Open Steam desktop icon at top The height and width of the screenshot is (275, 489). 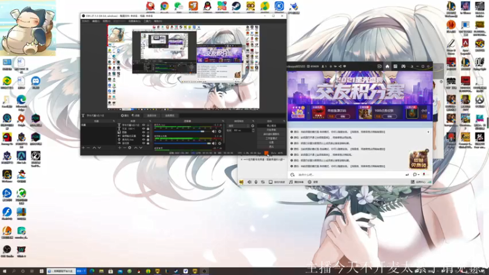click(x=236, y=6)
